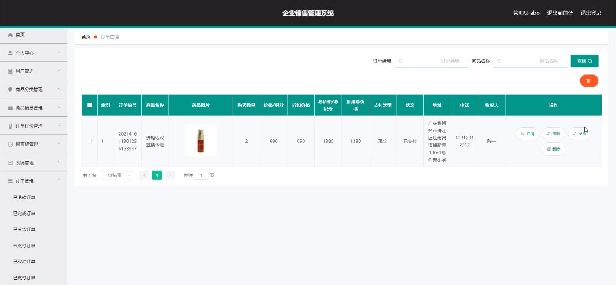Expand the 订单评价管理 menu chevron

tap(59, 126)
